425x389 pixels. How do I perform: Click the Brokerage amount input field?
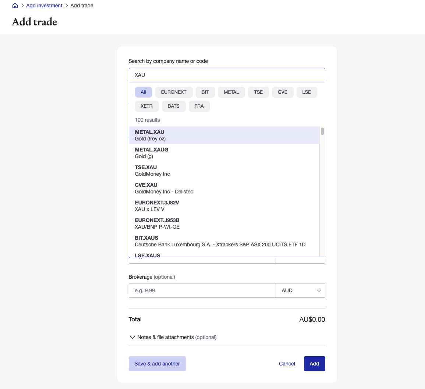pyautogui.click(x=202, y=290)
